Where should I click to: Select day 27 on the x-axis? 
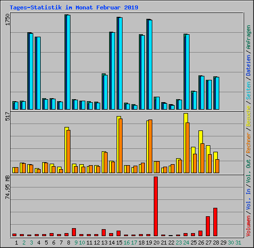(208, 243)
